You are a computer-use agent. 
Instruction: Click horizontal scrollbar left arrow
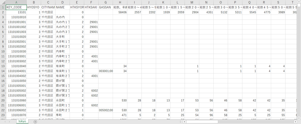(184, 122)
